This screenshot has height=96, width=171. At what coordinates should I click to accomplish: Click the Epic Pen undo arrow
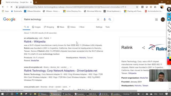169,39
